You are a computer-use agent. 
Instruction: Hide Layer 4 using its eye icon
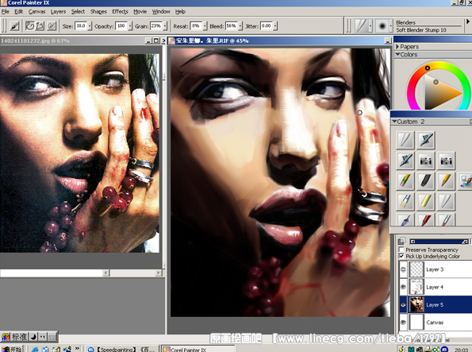point(403,287)
